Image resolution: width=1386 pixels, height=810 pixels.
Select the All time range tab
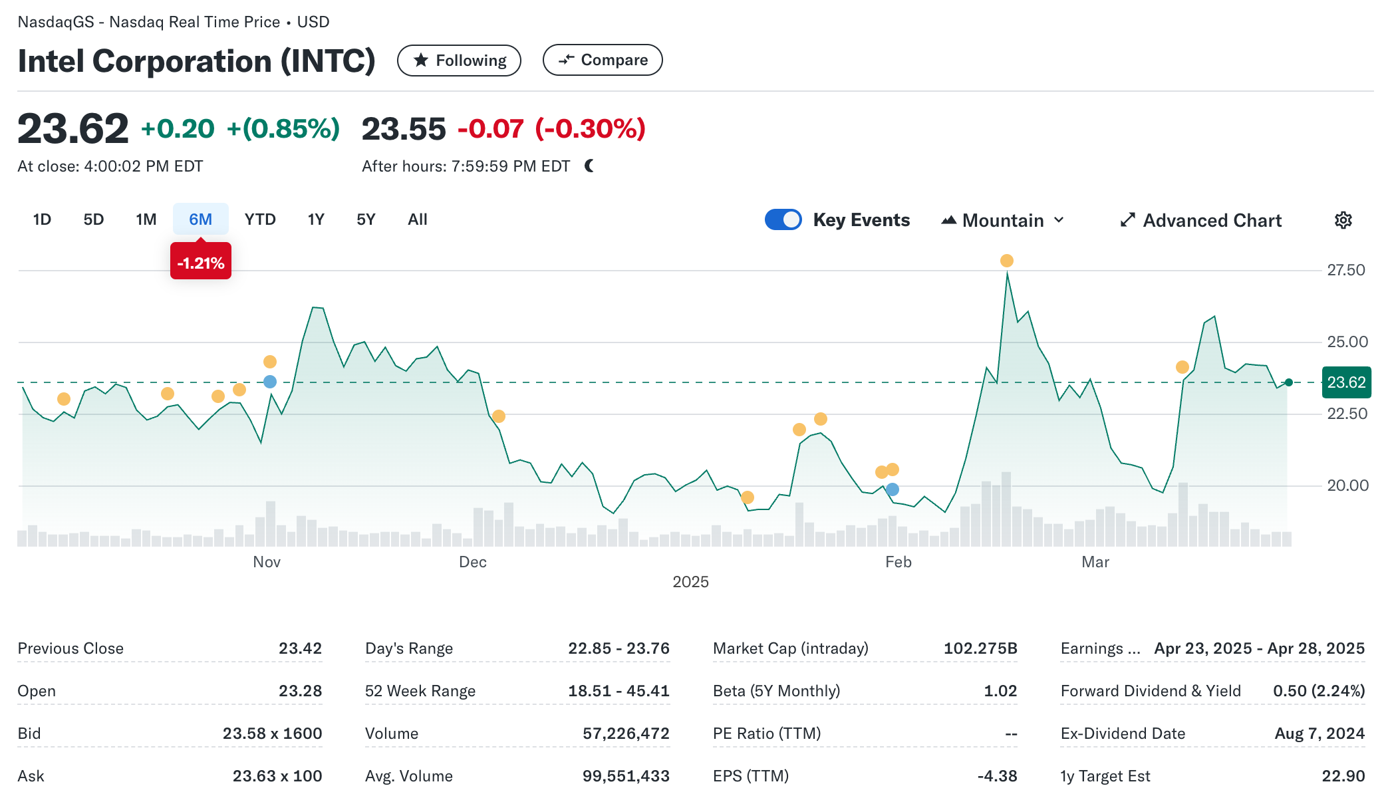click(417, 219)
